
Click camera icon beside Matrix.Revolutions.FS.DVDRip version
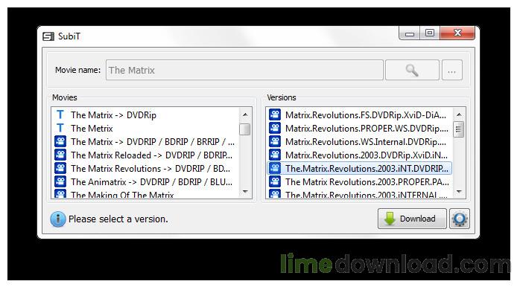[x=275, y=115]
